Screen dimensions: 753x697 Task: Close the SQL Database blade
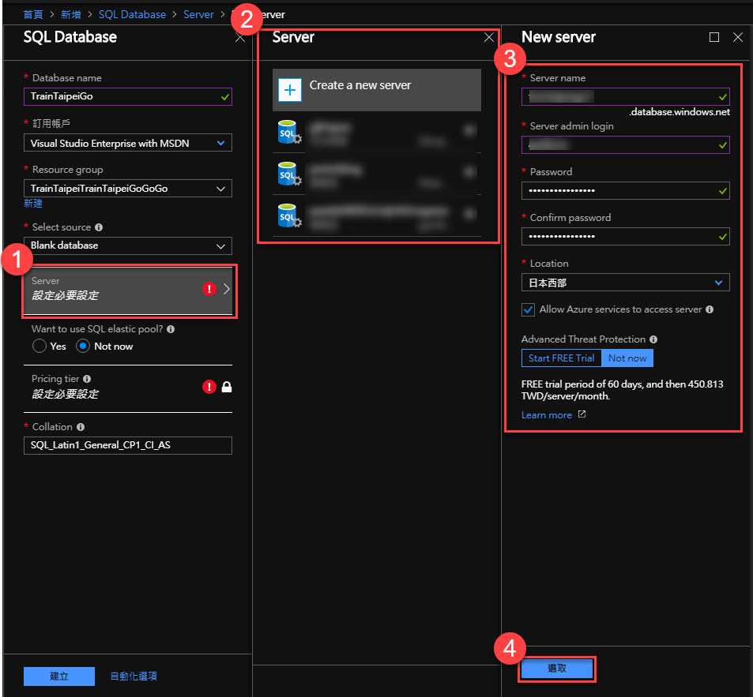[240, 37]
